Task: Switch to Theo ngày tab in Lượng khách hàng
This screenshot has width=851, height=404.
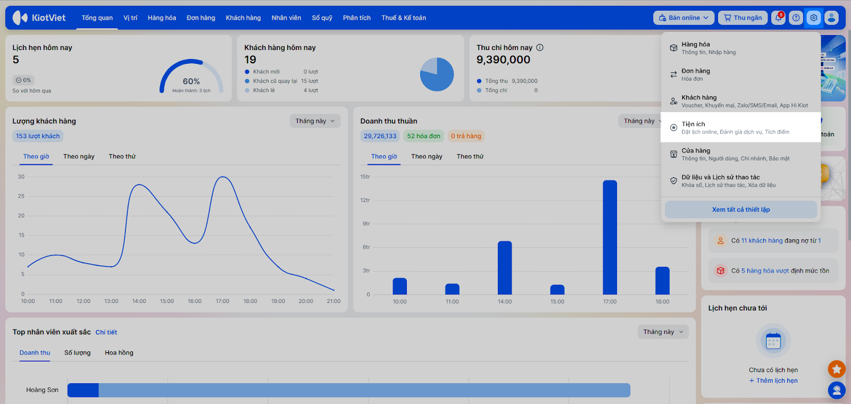Action: tap(79, 156)
